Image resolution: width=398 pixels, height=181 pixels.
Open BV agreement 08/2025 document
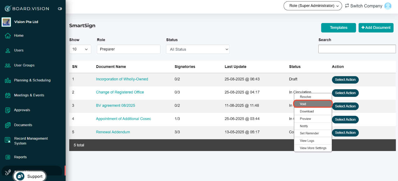[115, 105]
